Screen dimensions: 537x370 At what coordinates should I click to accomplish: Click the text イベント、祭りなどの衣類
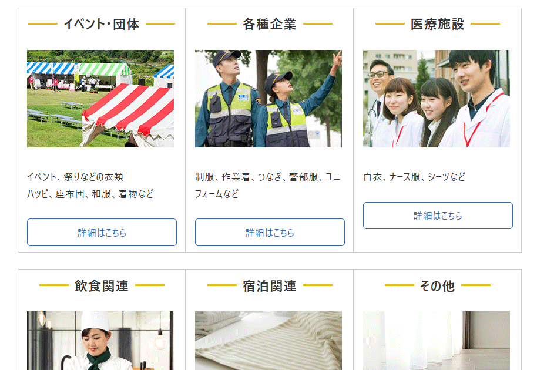75,177
